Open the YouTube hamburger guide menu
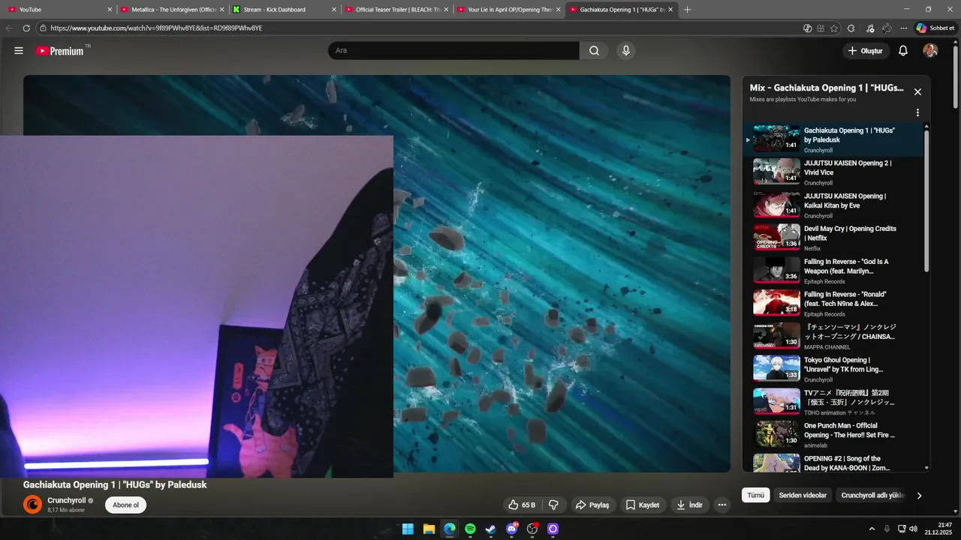This screenshot has width=961, height=540. (19, 51)
